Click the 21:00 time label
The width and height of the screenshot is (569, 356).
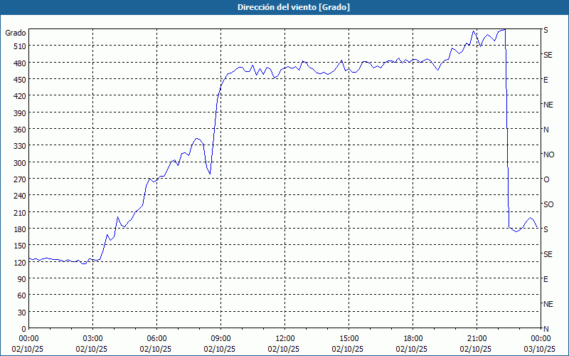477,338
